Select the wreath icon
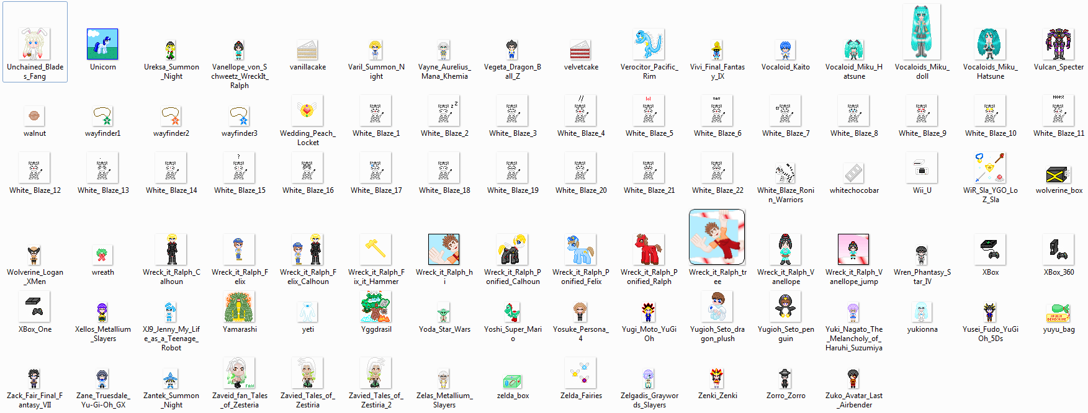Image resolution: width=1088 pixels, height=413 pixels. (x=102, y=255)
